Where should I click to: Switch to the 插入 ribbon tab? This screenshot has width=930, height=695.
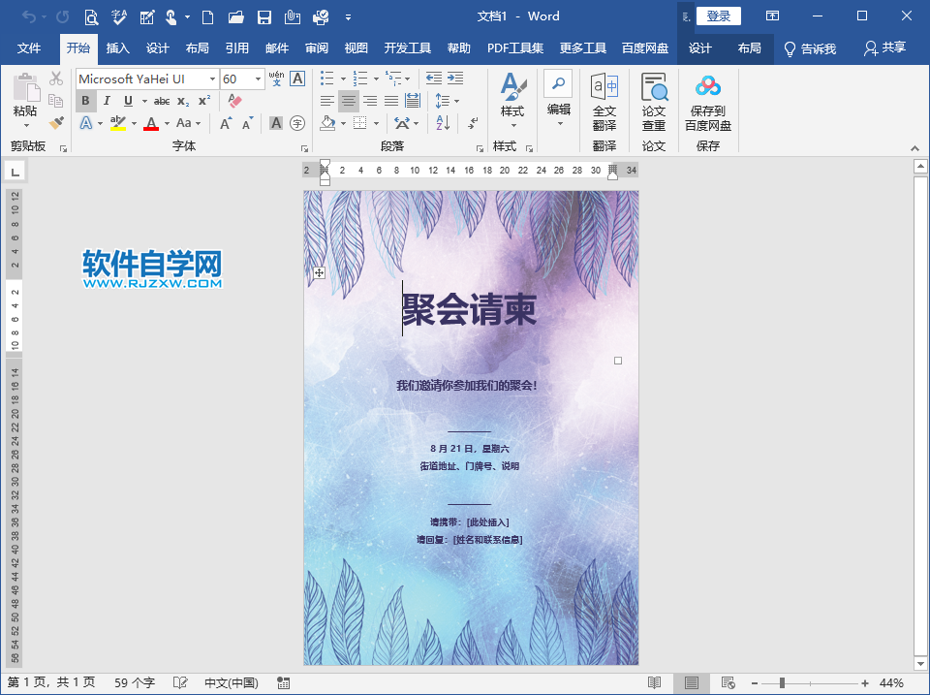point(117,47)
